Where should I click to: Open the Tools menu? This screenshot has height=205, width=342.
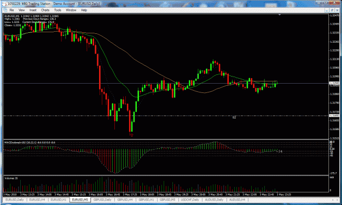(x=57, y=10)
